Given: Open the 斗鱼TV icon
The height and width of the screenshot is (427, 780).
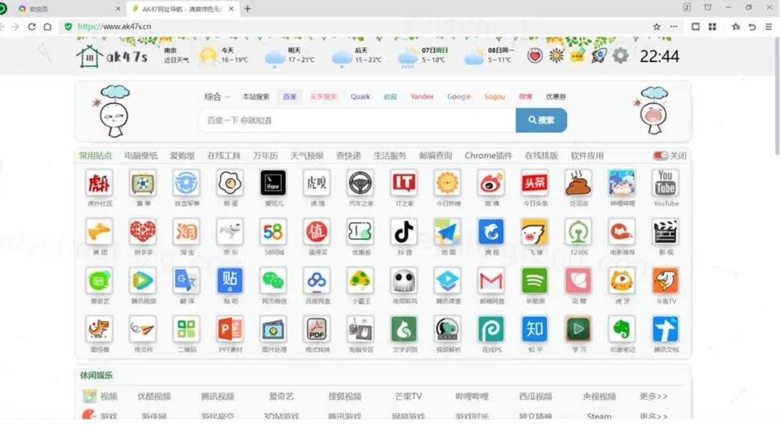Looking at the screenshot, I should pyautogui.click(x=666, y=281).
